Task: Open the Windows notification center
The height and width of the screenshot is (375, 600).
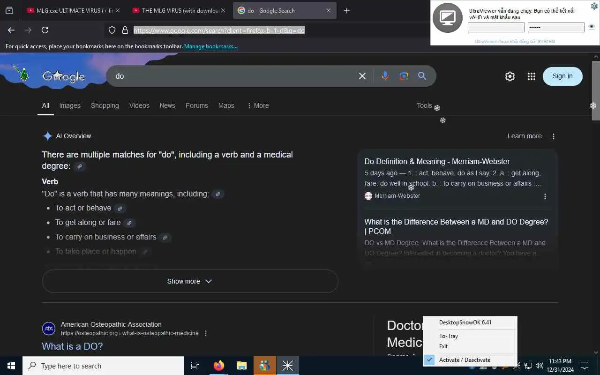Action: pyautogui.click(x=585, y=366)
